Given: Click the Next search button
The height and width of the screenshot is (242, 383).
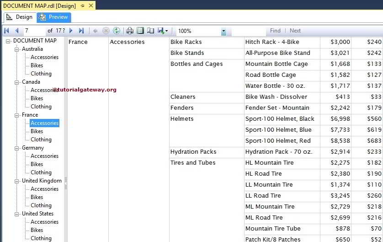Looking at the screenshot, I should (295, 31).
